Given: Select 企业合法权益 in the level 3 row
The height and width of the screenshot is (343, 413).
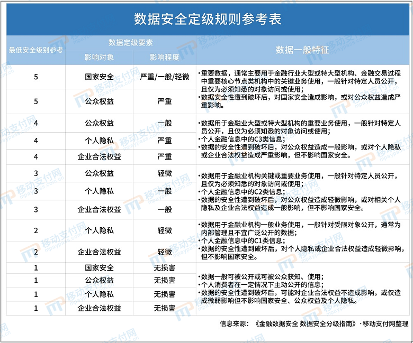Looking at the screenshot, I should [99, 209].
